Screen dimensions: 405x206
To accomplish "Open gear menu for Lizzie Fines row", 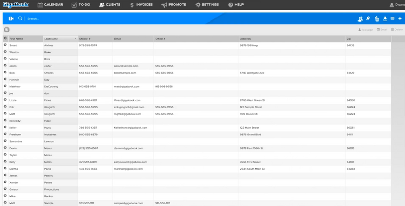I will [5, 100].
